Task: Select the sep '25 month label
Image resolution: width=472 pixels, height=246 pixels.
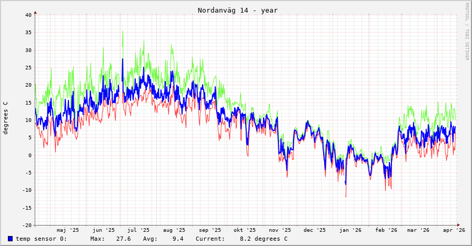Action: [x=210, y=230]
